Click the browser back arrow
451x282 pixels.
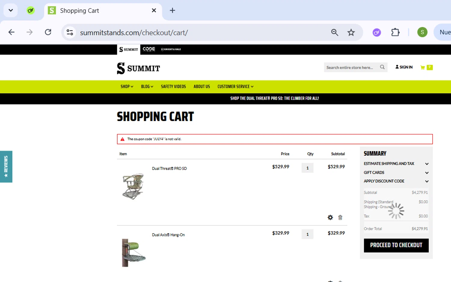[x=11, y=32]
